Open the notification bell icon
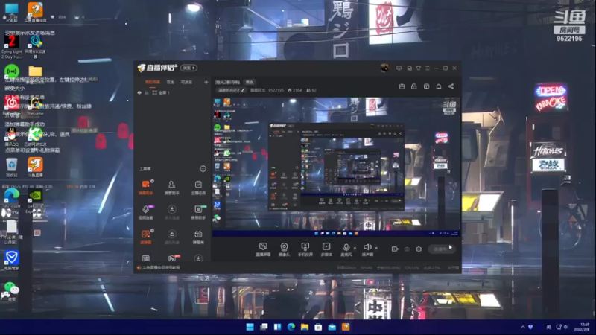This screenshot has height=335, width=596. click(x=439, y=86)
